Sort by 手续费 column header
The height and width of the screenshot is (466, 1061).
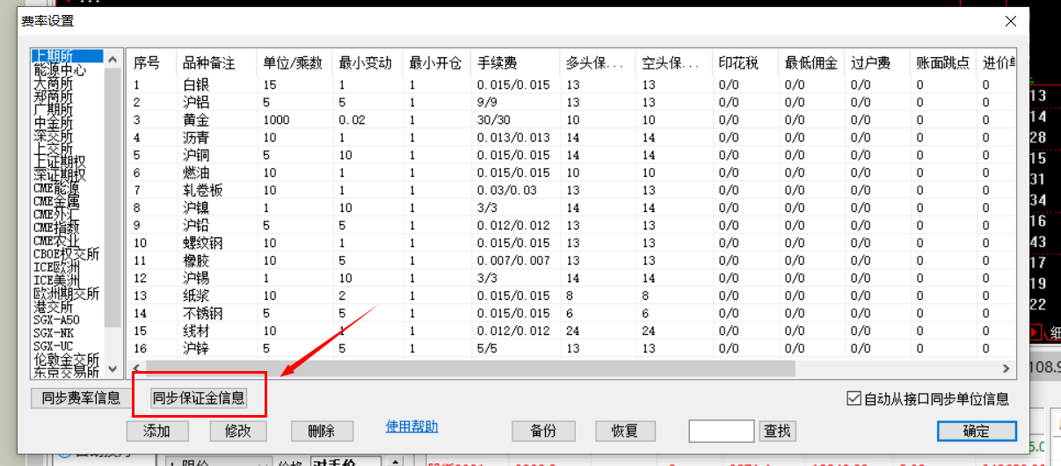515,62
